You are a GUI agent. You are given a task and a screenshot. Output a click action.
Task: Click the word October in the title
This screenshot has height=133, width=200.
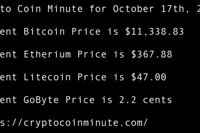(134, 9)
